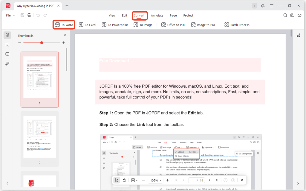This screenshot has width=306, height=191.
Task: Open Batch Process
Action: (237, 25)
